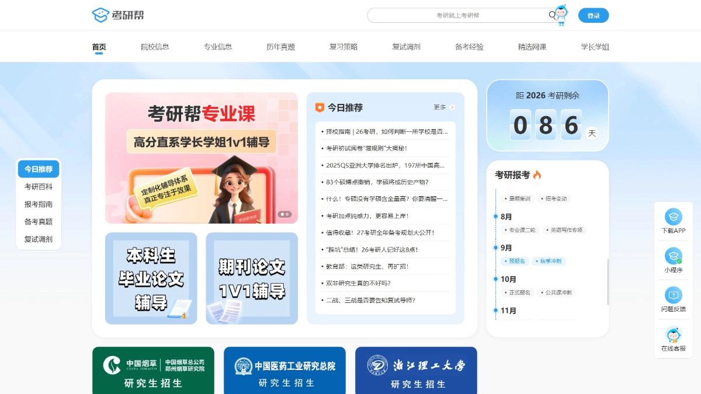Open the 专业信息 menu
Screen dimensions: 701x394
218,47
